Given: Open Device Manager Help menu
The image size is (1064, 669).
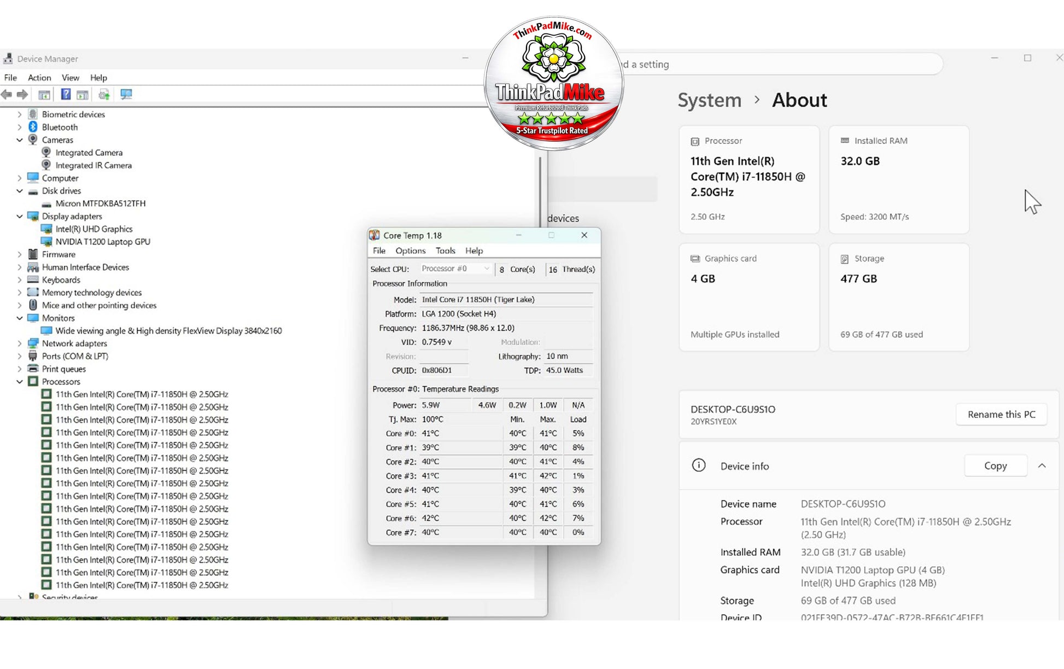Looking at the screenshot, I should (x=98, y=78).
